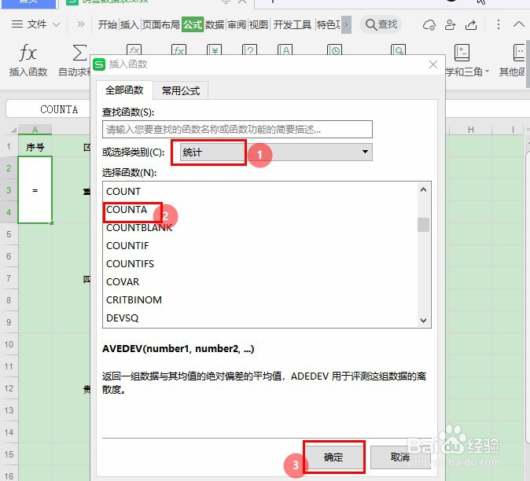
Task: Open the 统计 category dropdown
Action: [x=276, y=152]
